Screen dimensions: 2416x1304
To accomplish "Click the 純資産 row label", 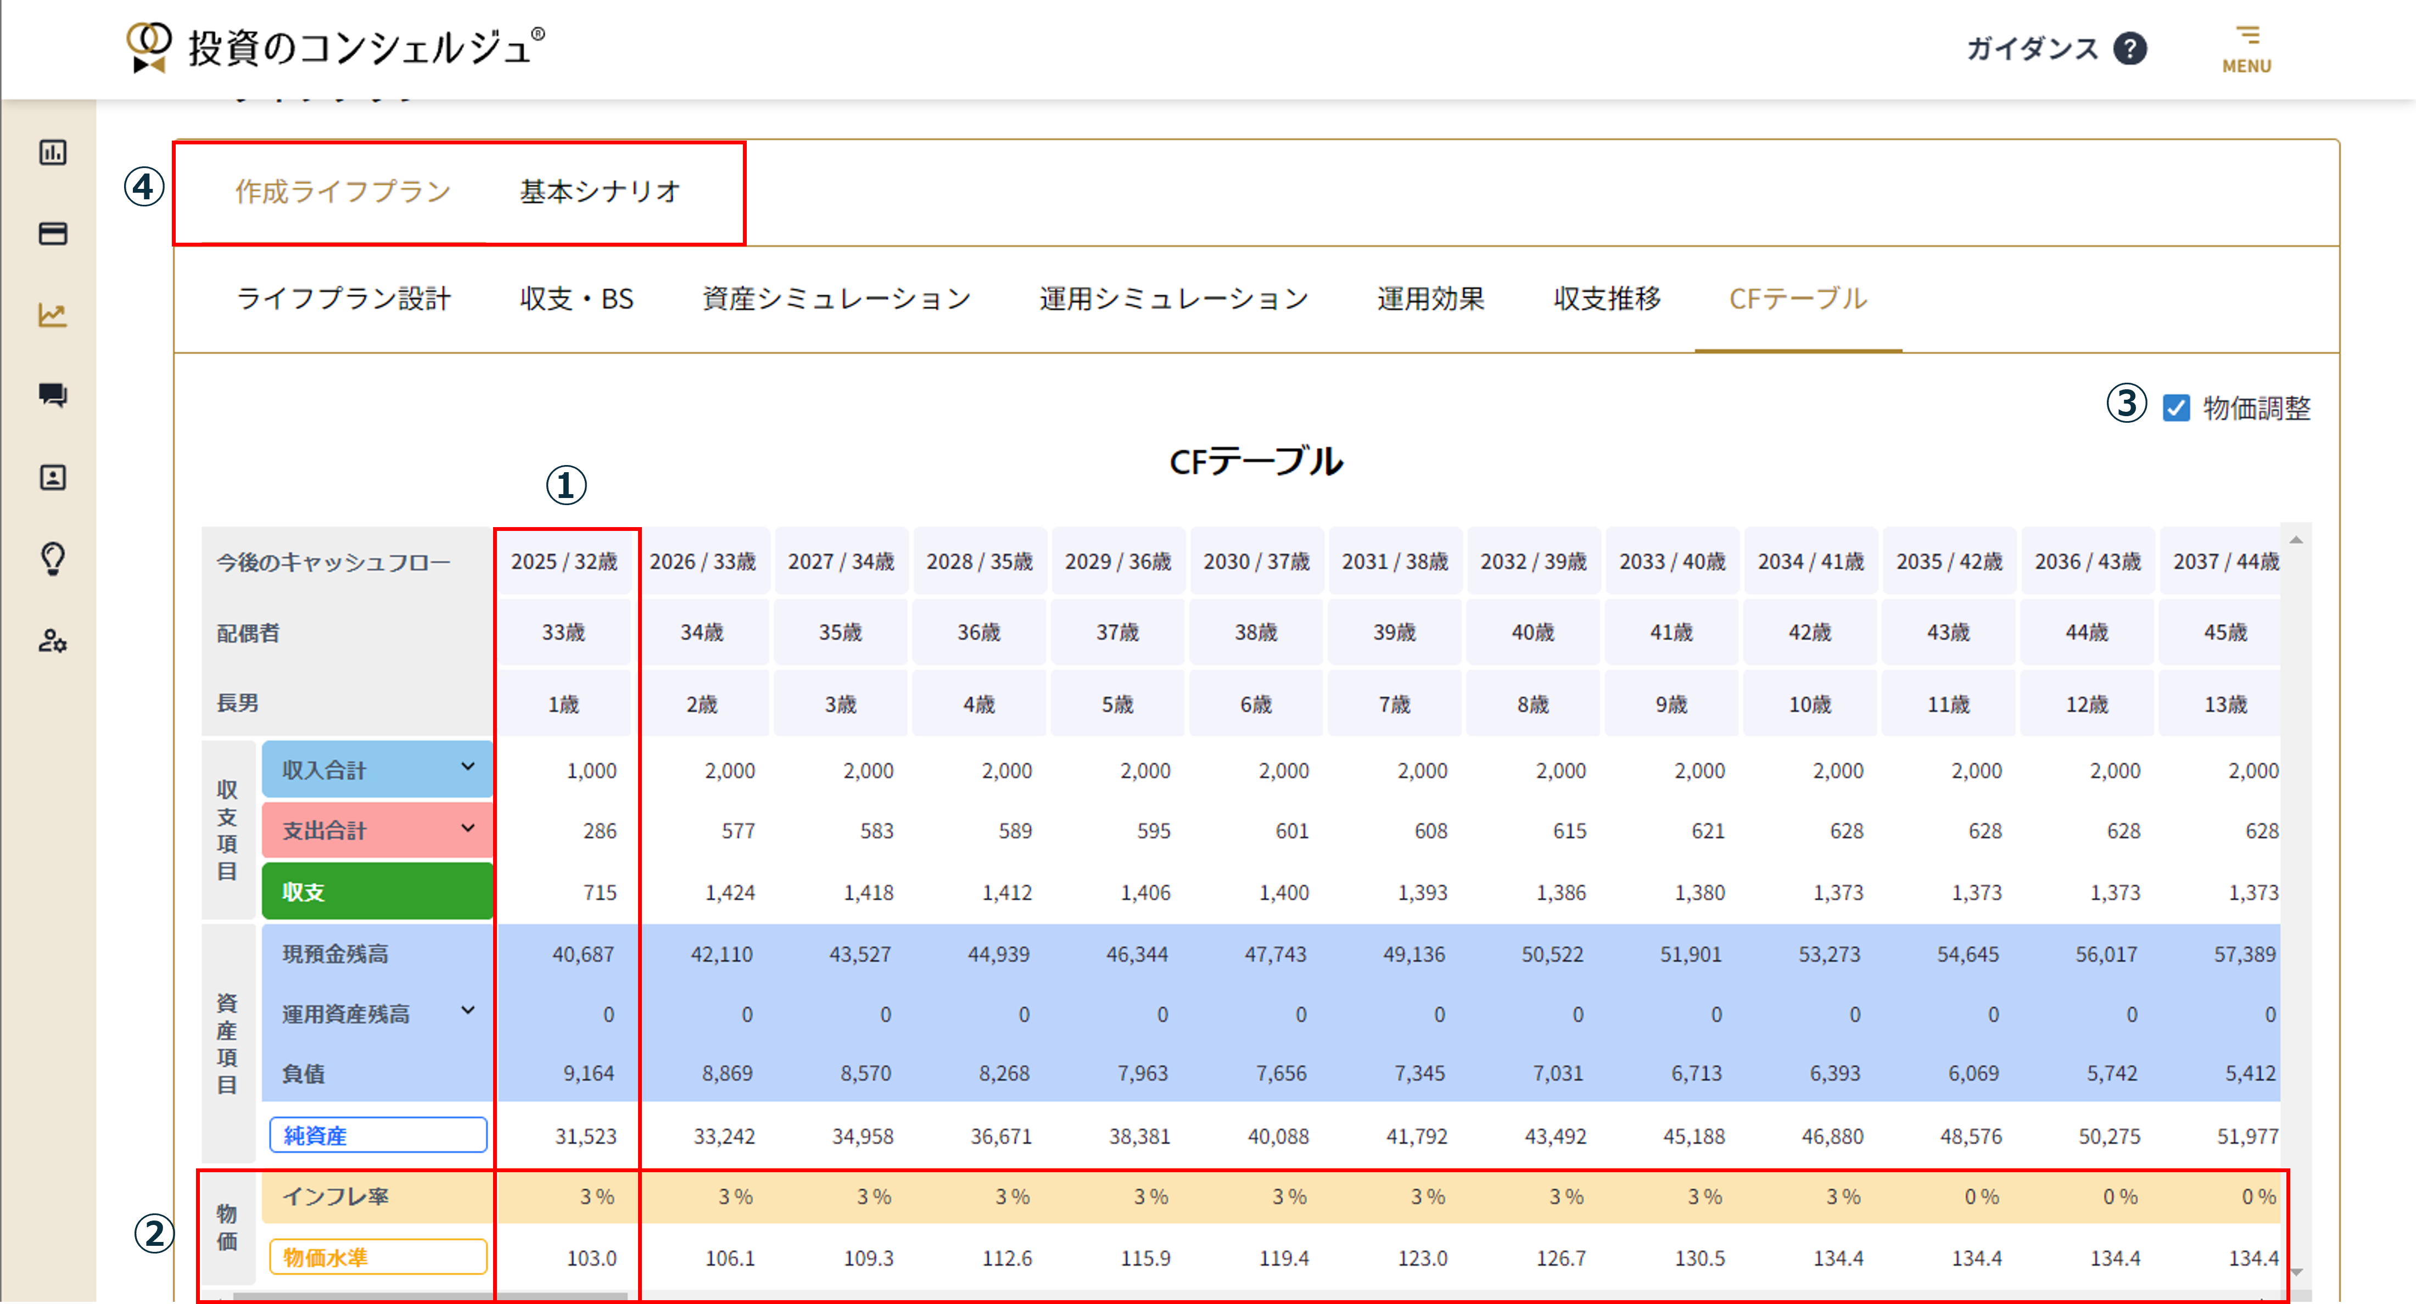I will pos(378,1135).
